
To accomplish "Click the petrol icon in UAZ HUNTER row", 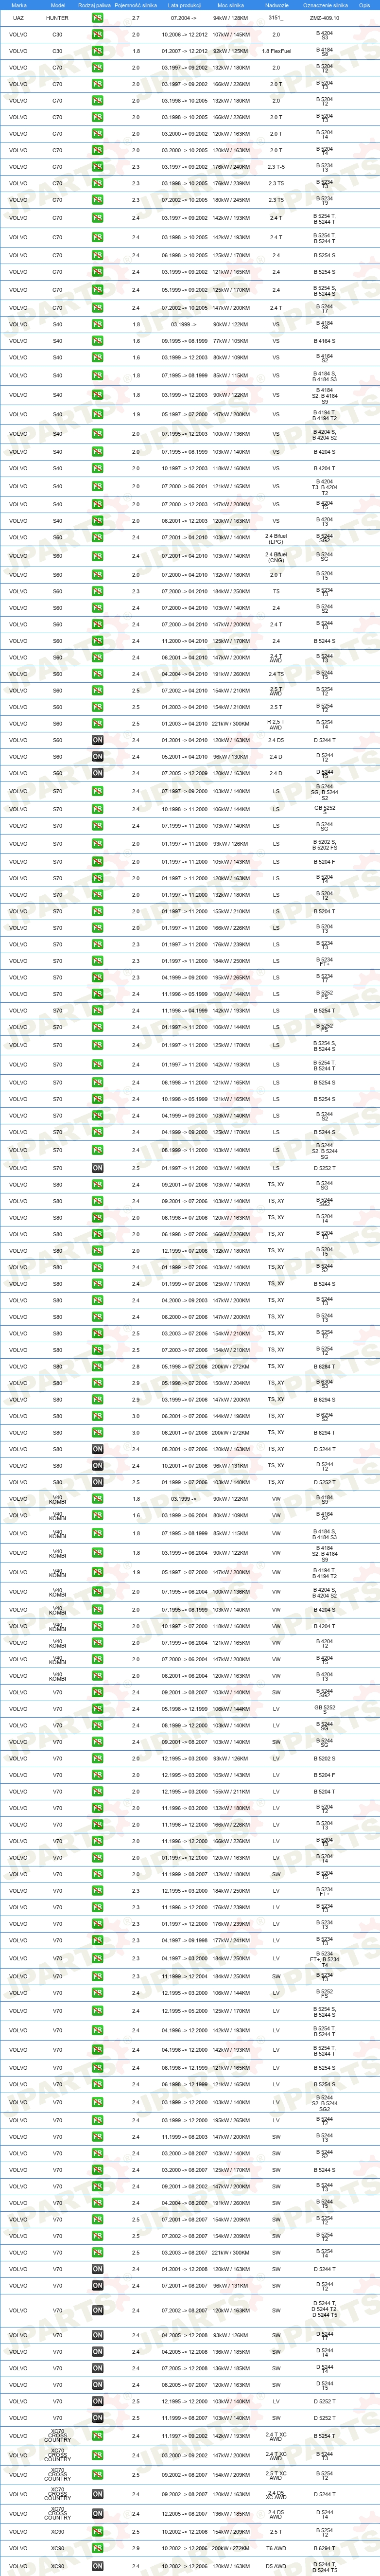I will pos(97,18).
